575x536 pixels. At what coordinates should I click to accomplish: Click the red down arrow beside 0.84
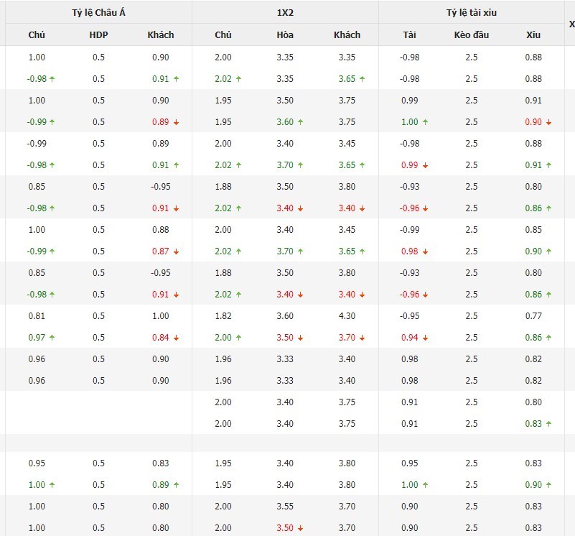pos(176,338)
